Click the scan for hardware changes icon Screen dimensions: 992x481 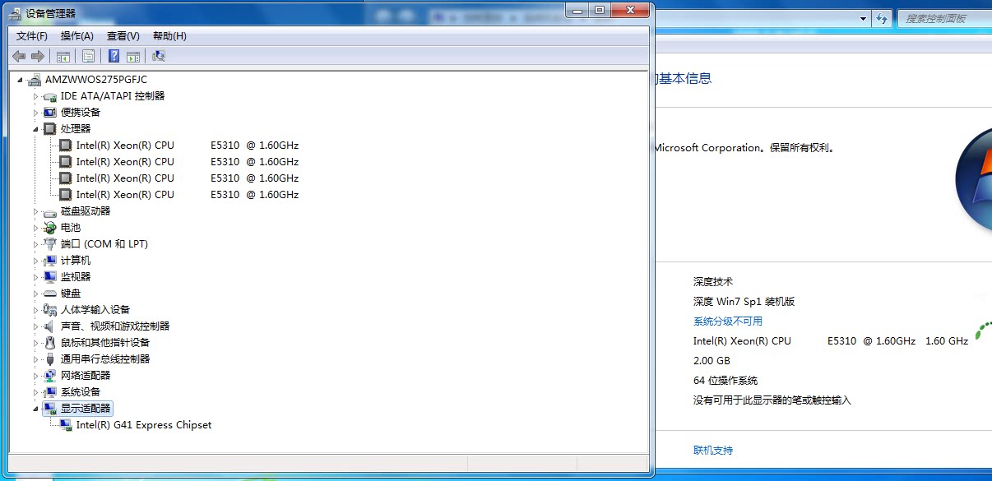tap(159, 56)
